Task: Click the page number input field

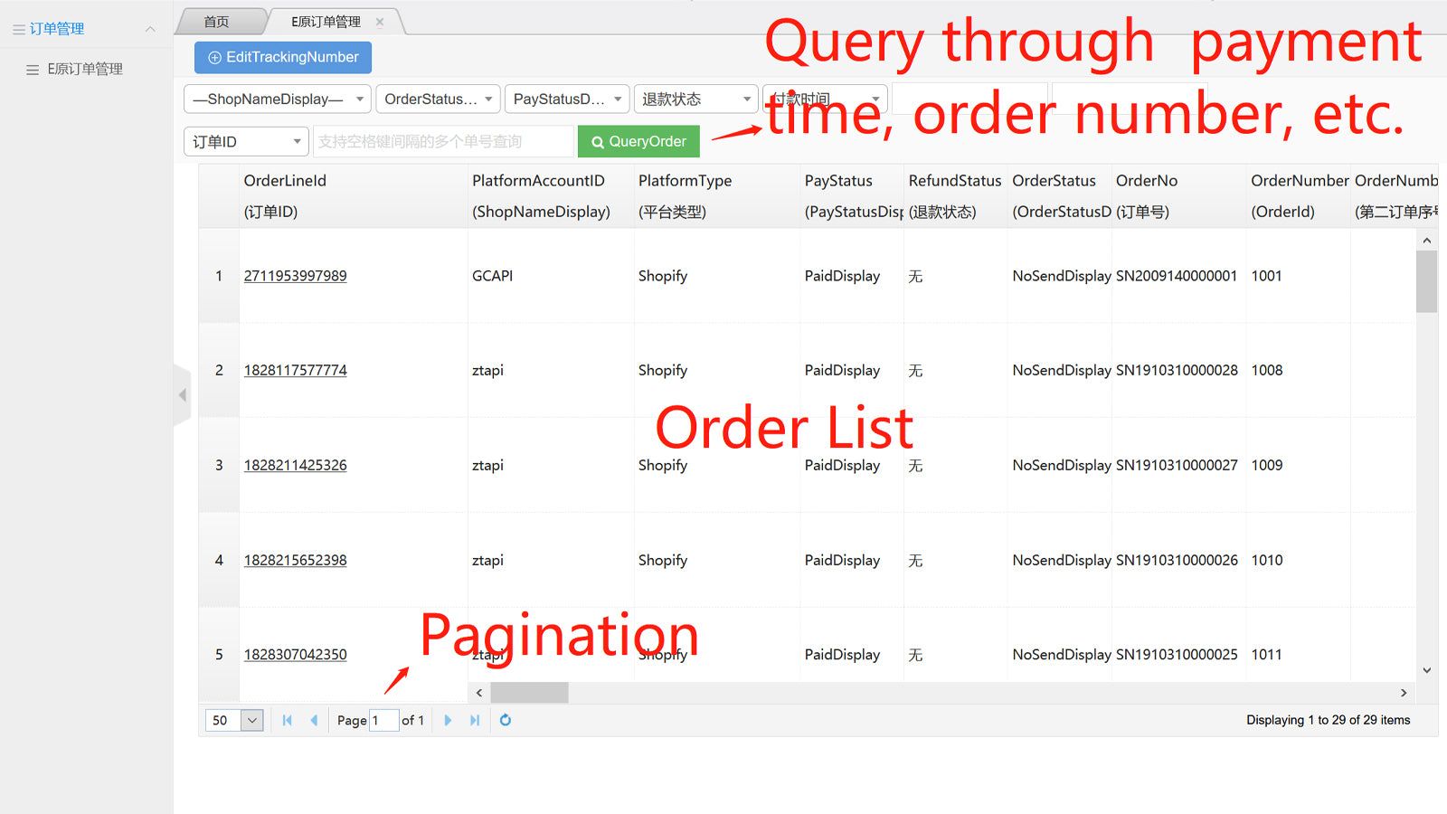Action: [x=383, y=721]
